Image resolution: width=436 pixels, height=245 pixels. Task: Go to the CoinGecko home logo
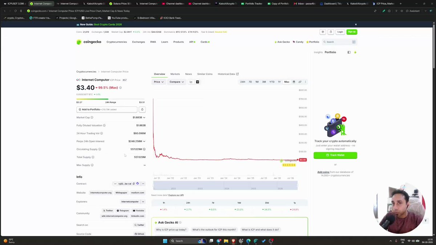89,42
